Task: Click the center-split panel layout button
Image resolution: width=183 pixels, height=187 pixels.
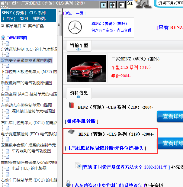Action: click(x=112, y=5)
